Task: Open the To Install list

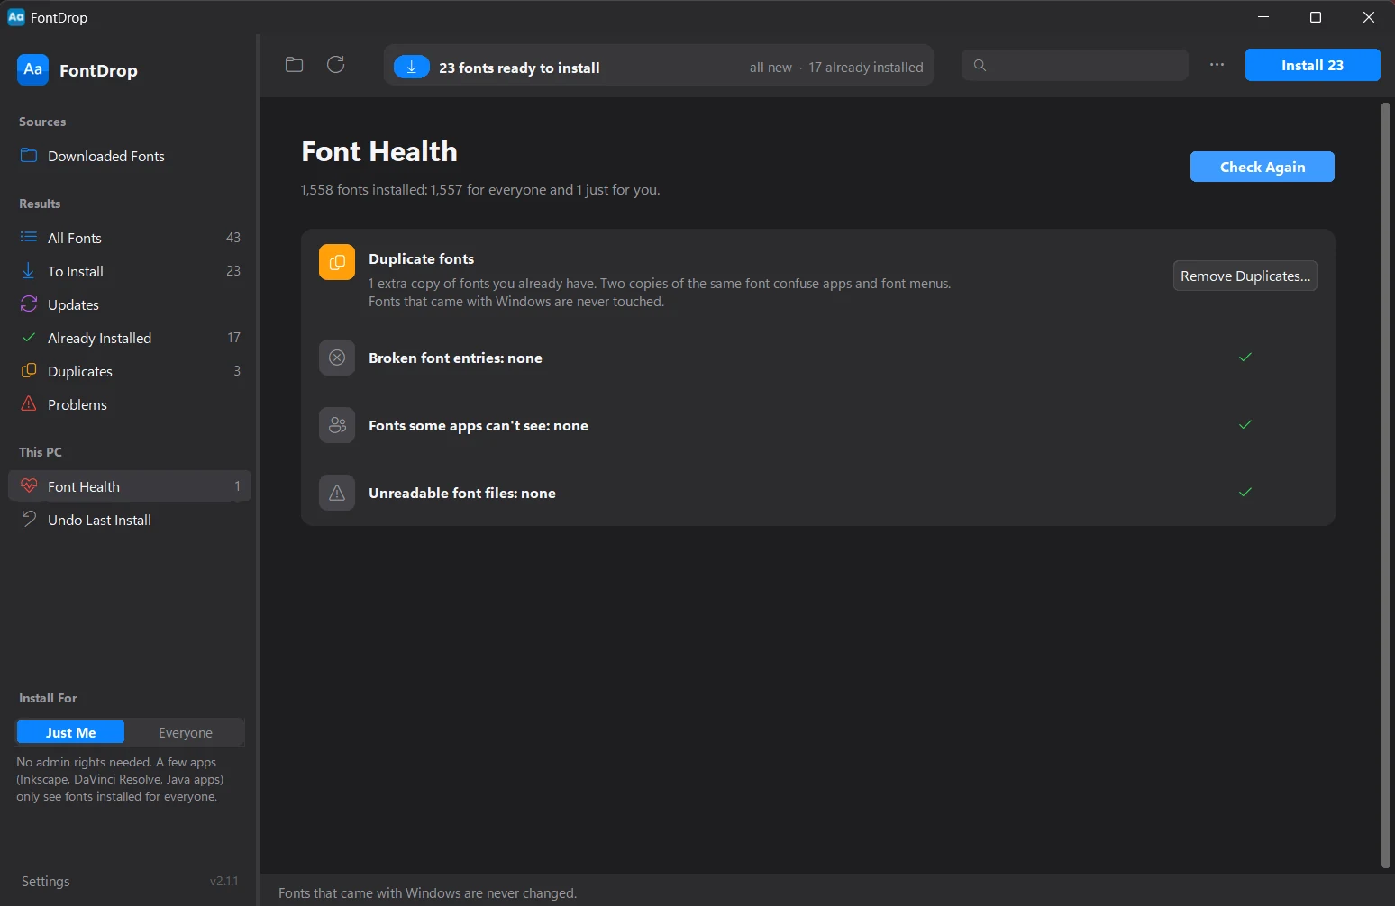Action: click(130, 271)
